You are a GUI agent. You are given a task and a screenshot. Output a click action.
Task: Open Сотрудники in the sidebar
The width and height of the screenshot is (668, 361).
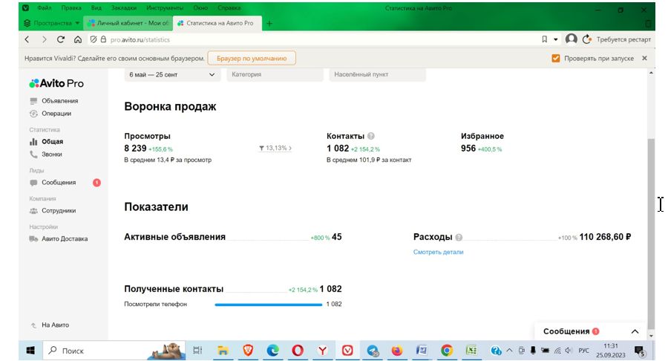59,210
